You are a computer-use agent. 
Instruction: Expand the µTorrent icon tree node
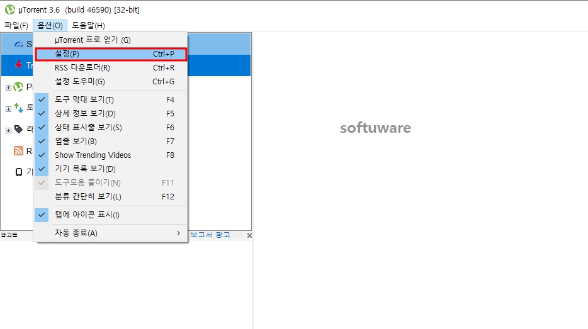tap(8, 87)
